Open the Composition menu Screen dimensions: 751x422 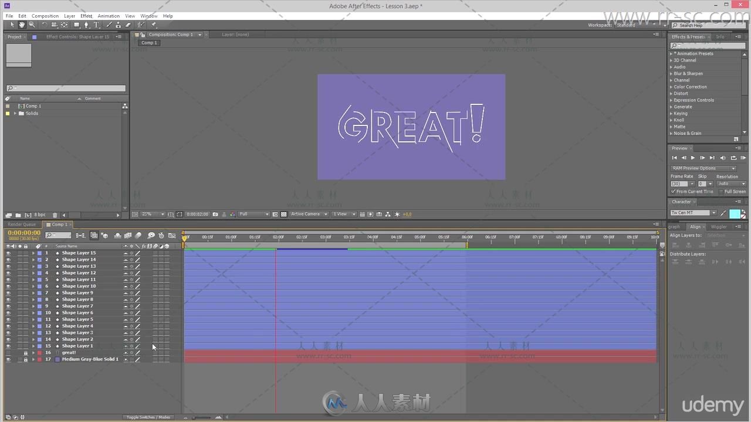point(45,16)
